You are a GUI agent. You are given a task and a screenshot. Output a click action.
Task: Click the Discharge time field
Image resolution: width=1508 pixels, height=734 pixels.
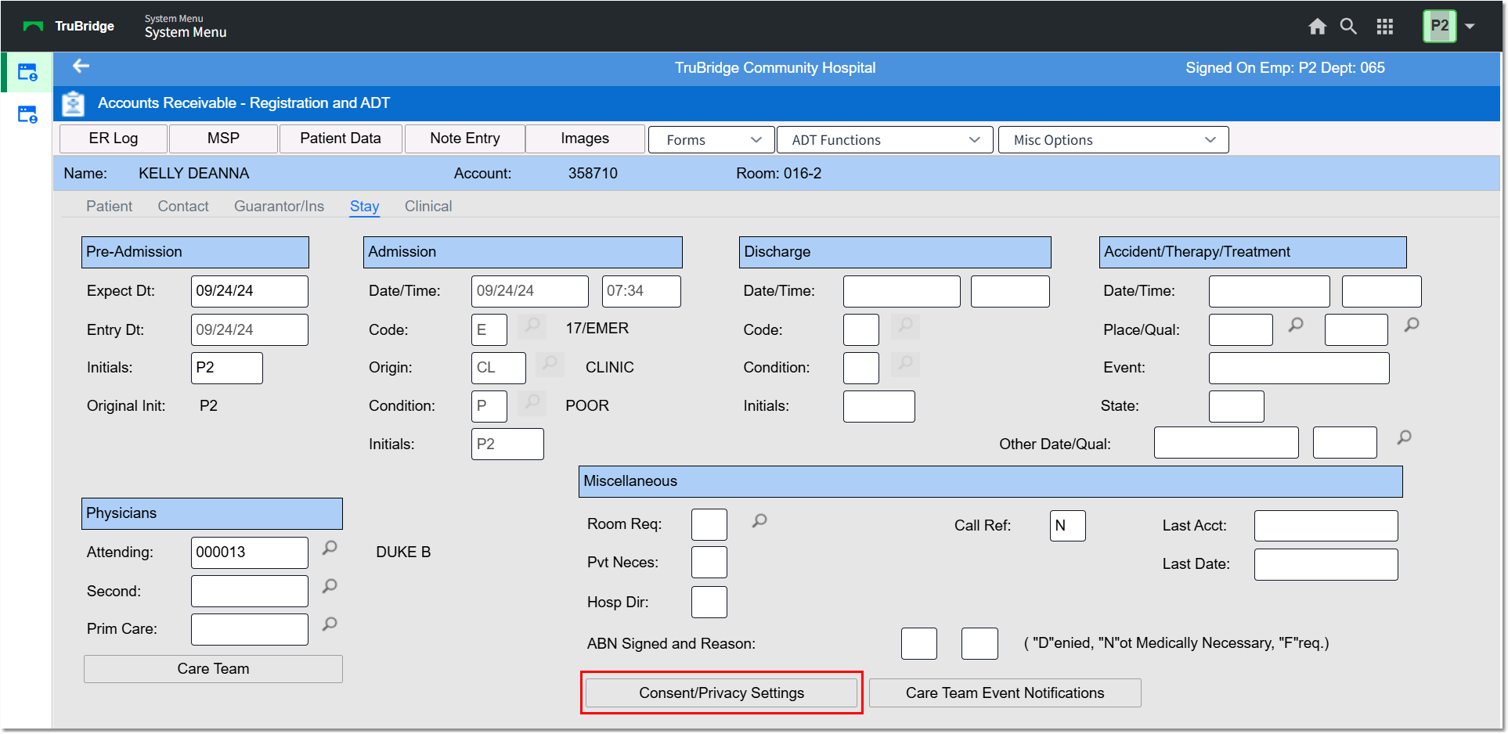[1010, 291]
